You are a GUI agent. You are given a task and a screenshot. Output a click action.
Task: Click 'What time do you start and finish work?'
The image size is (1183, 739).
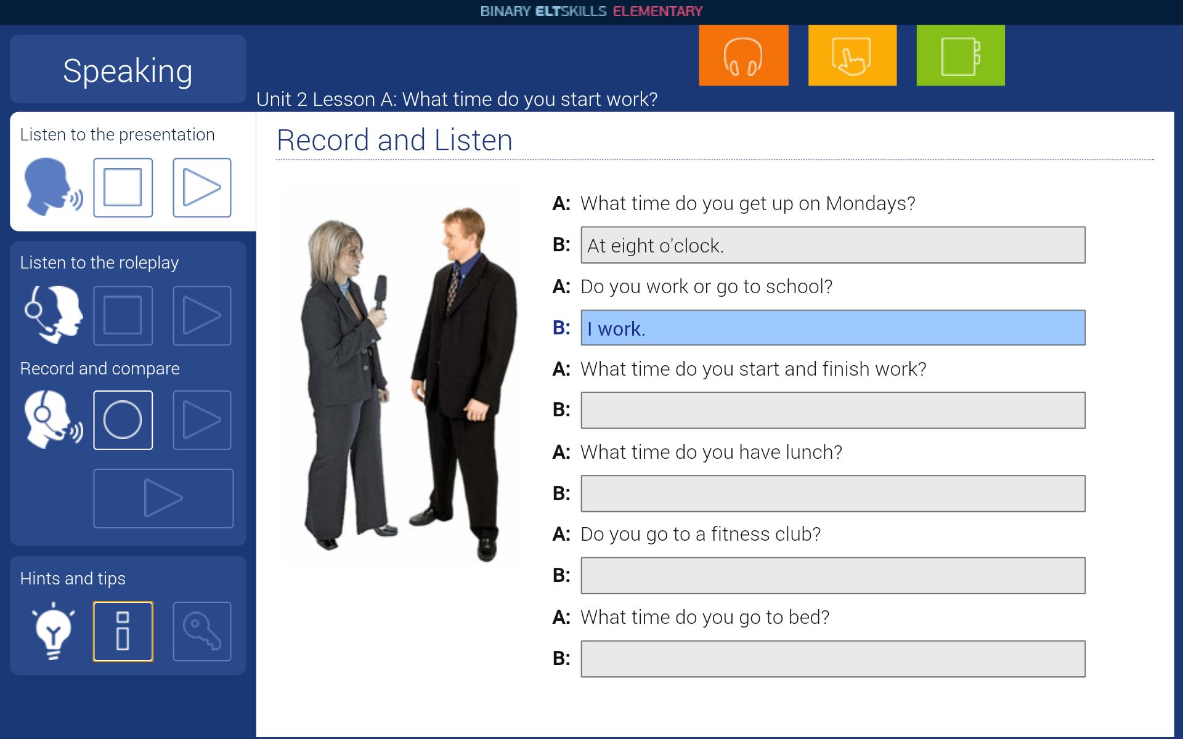click(754, 369)
